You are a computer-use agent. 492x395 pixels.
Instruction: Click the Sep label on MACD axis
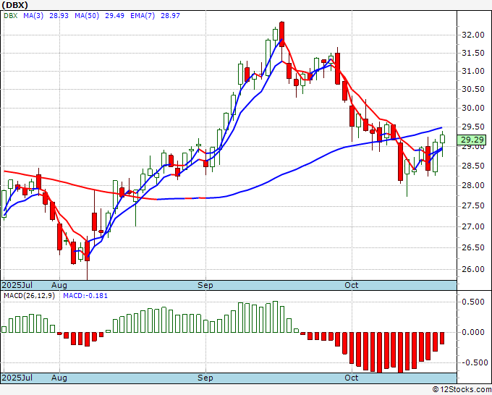(x=205, y=378)
